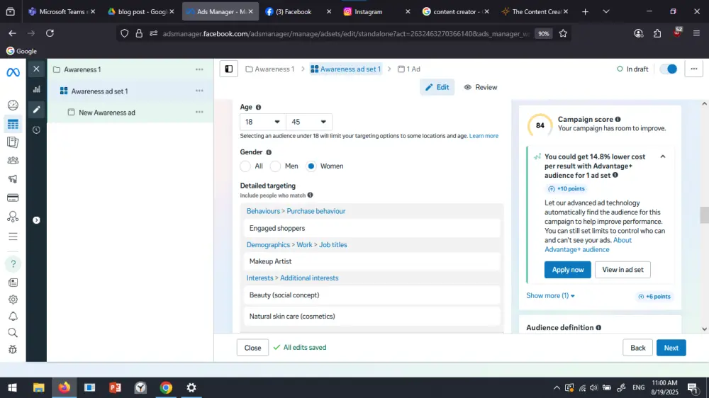Open the history clock icon
Viewport: 709px width, 398px height.
tap(36, 130)
